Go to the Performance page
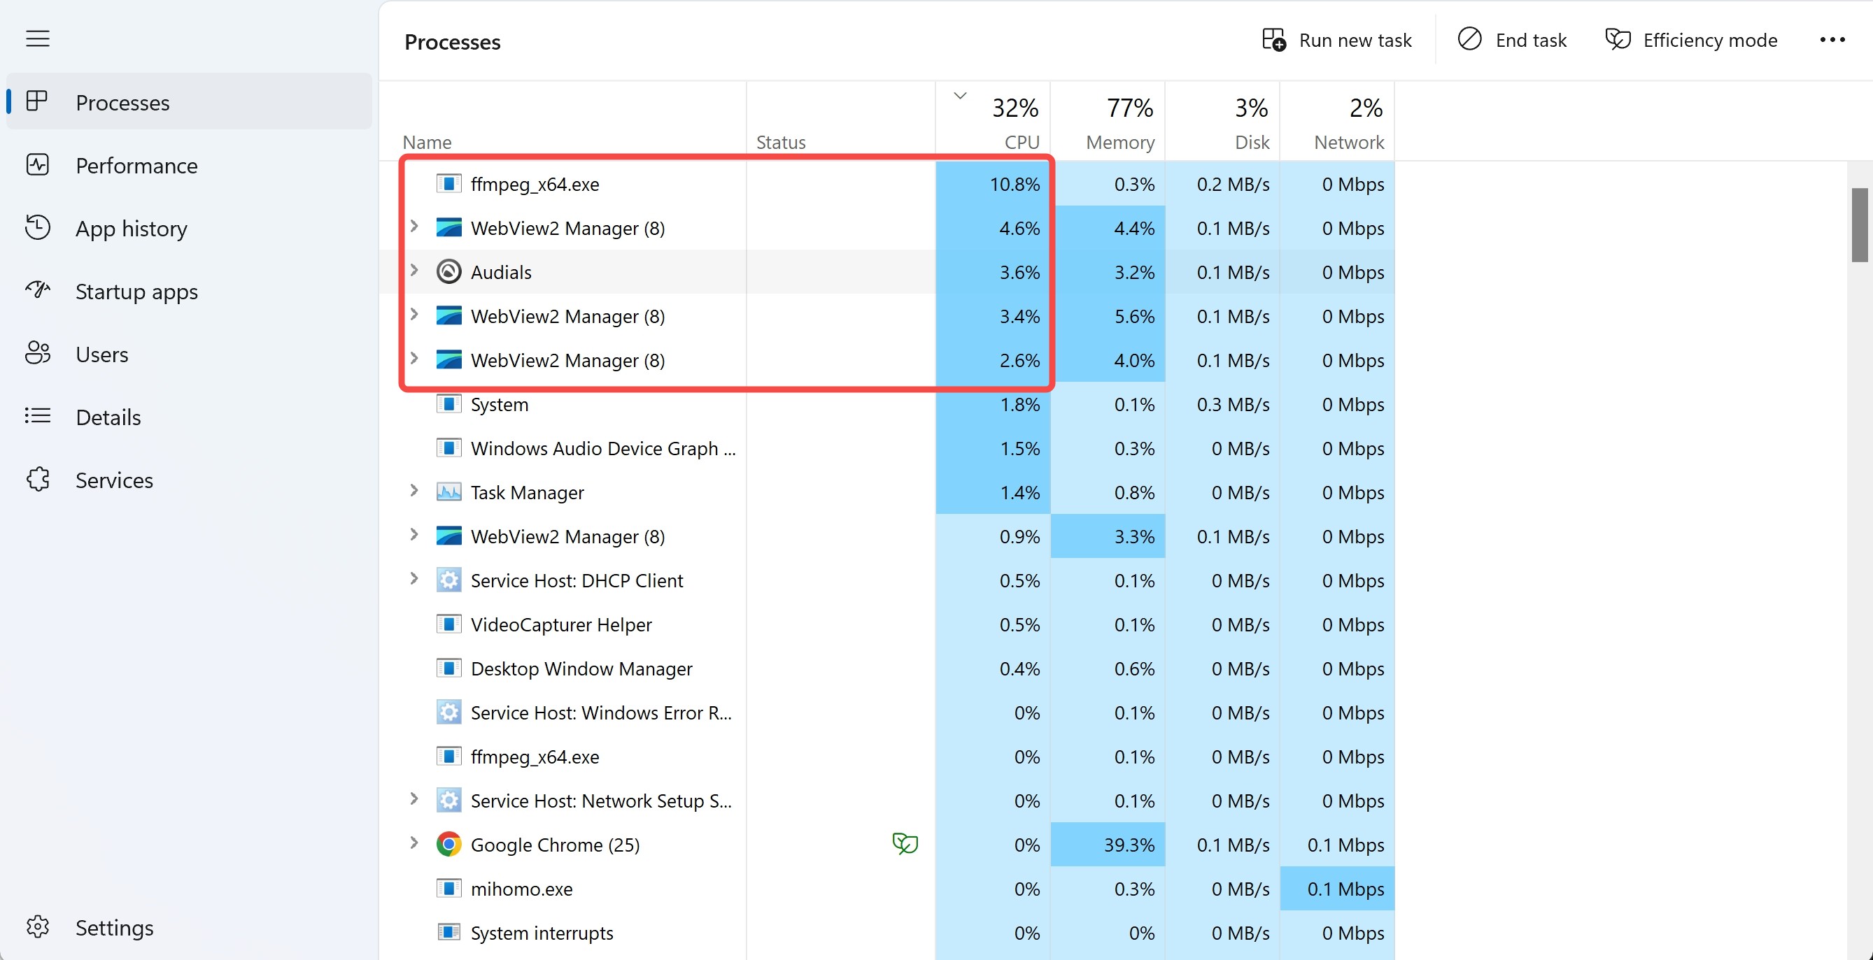Screen dimensions: 1873x960 coord(189,165)
